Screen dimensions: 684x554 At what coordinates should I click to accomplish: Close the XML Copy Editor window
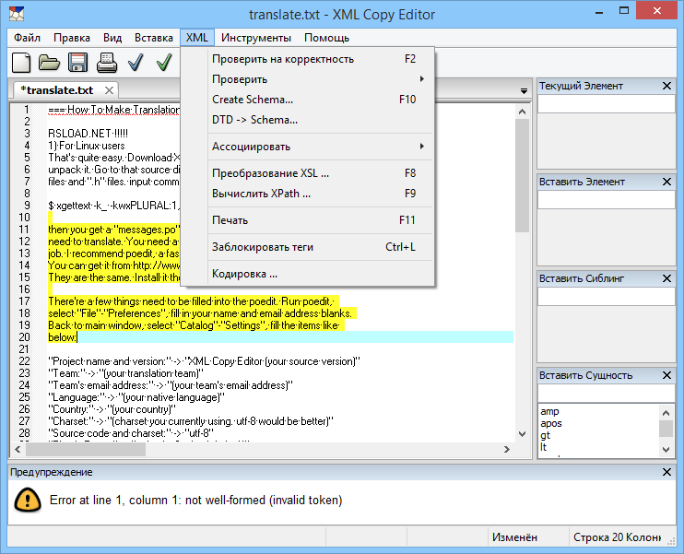tap(657, 11)
